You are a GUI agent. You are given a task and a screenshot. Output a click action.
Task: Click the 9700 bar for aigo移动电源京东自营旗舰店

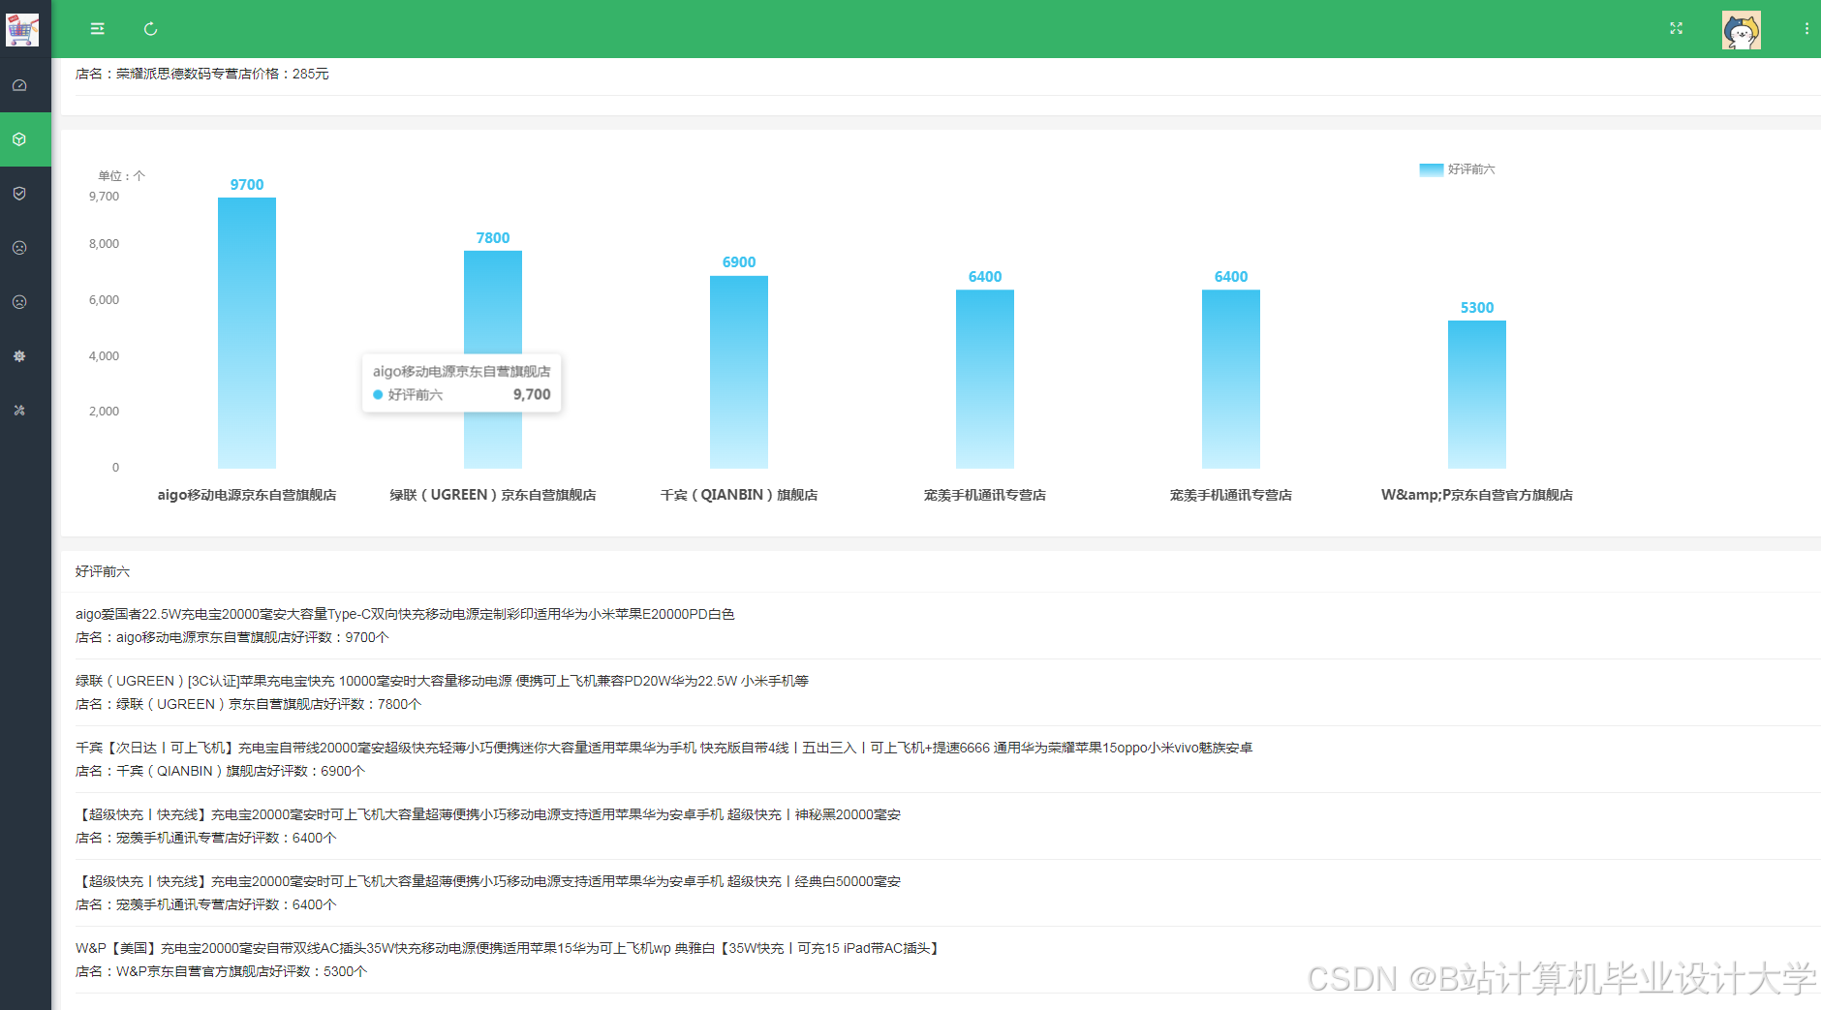[x=247, y=333]
